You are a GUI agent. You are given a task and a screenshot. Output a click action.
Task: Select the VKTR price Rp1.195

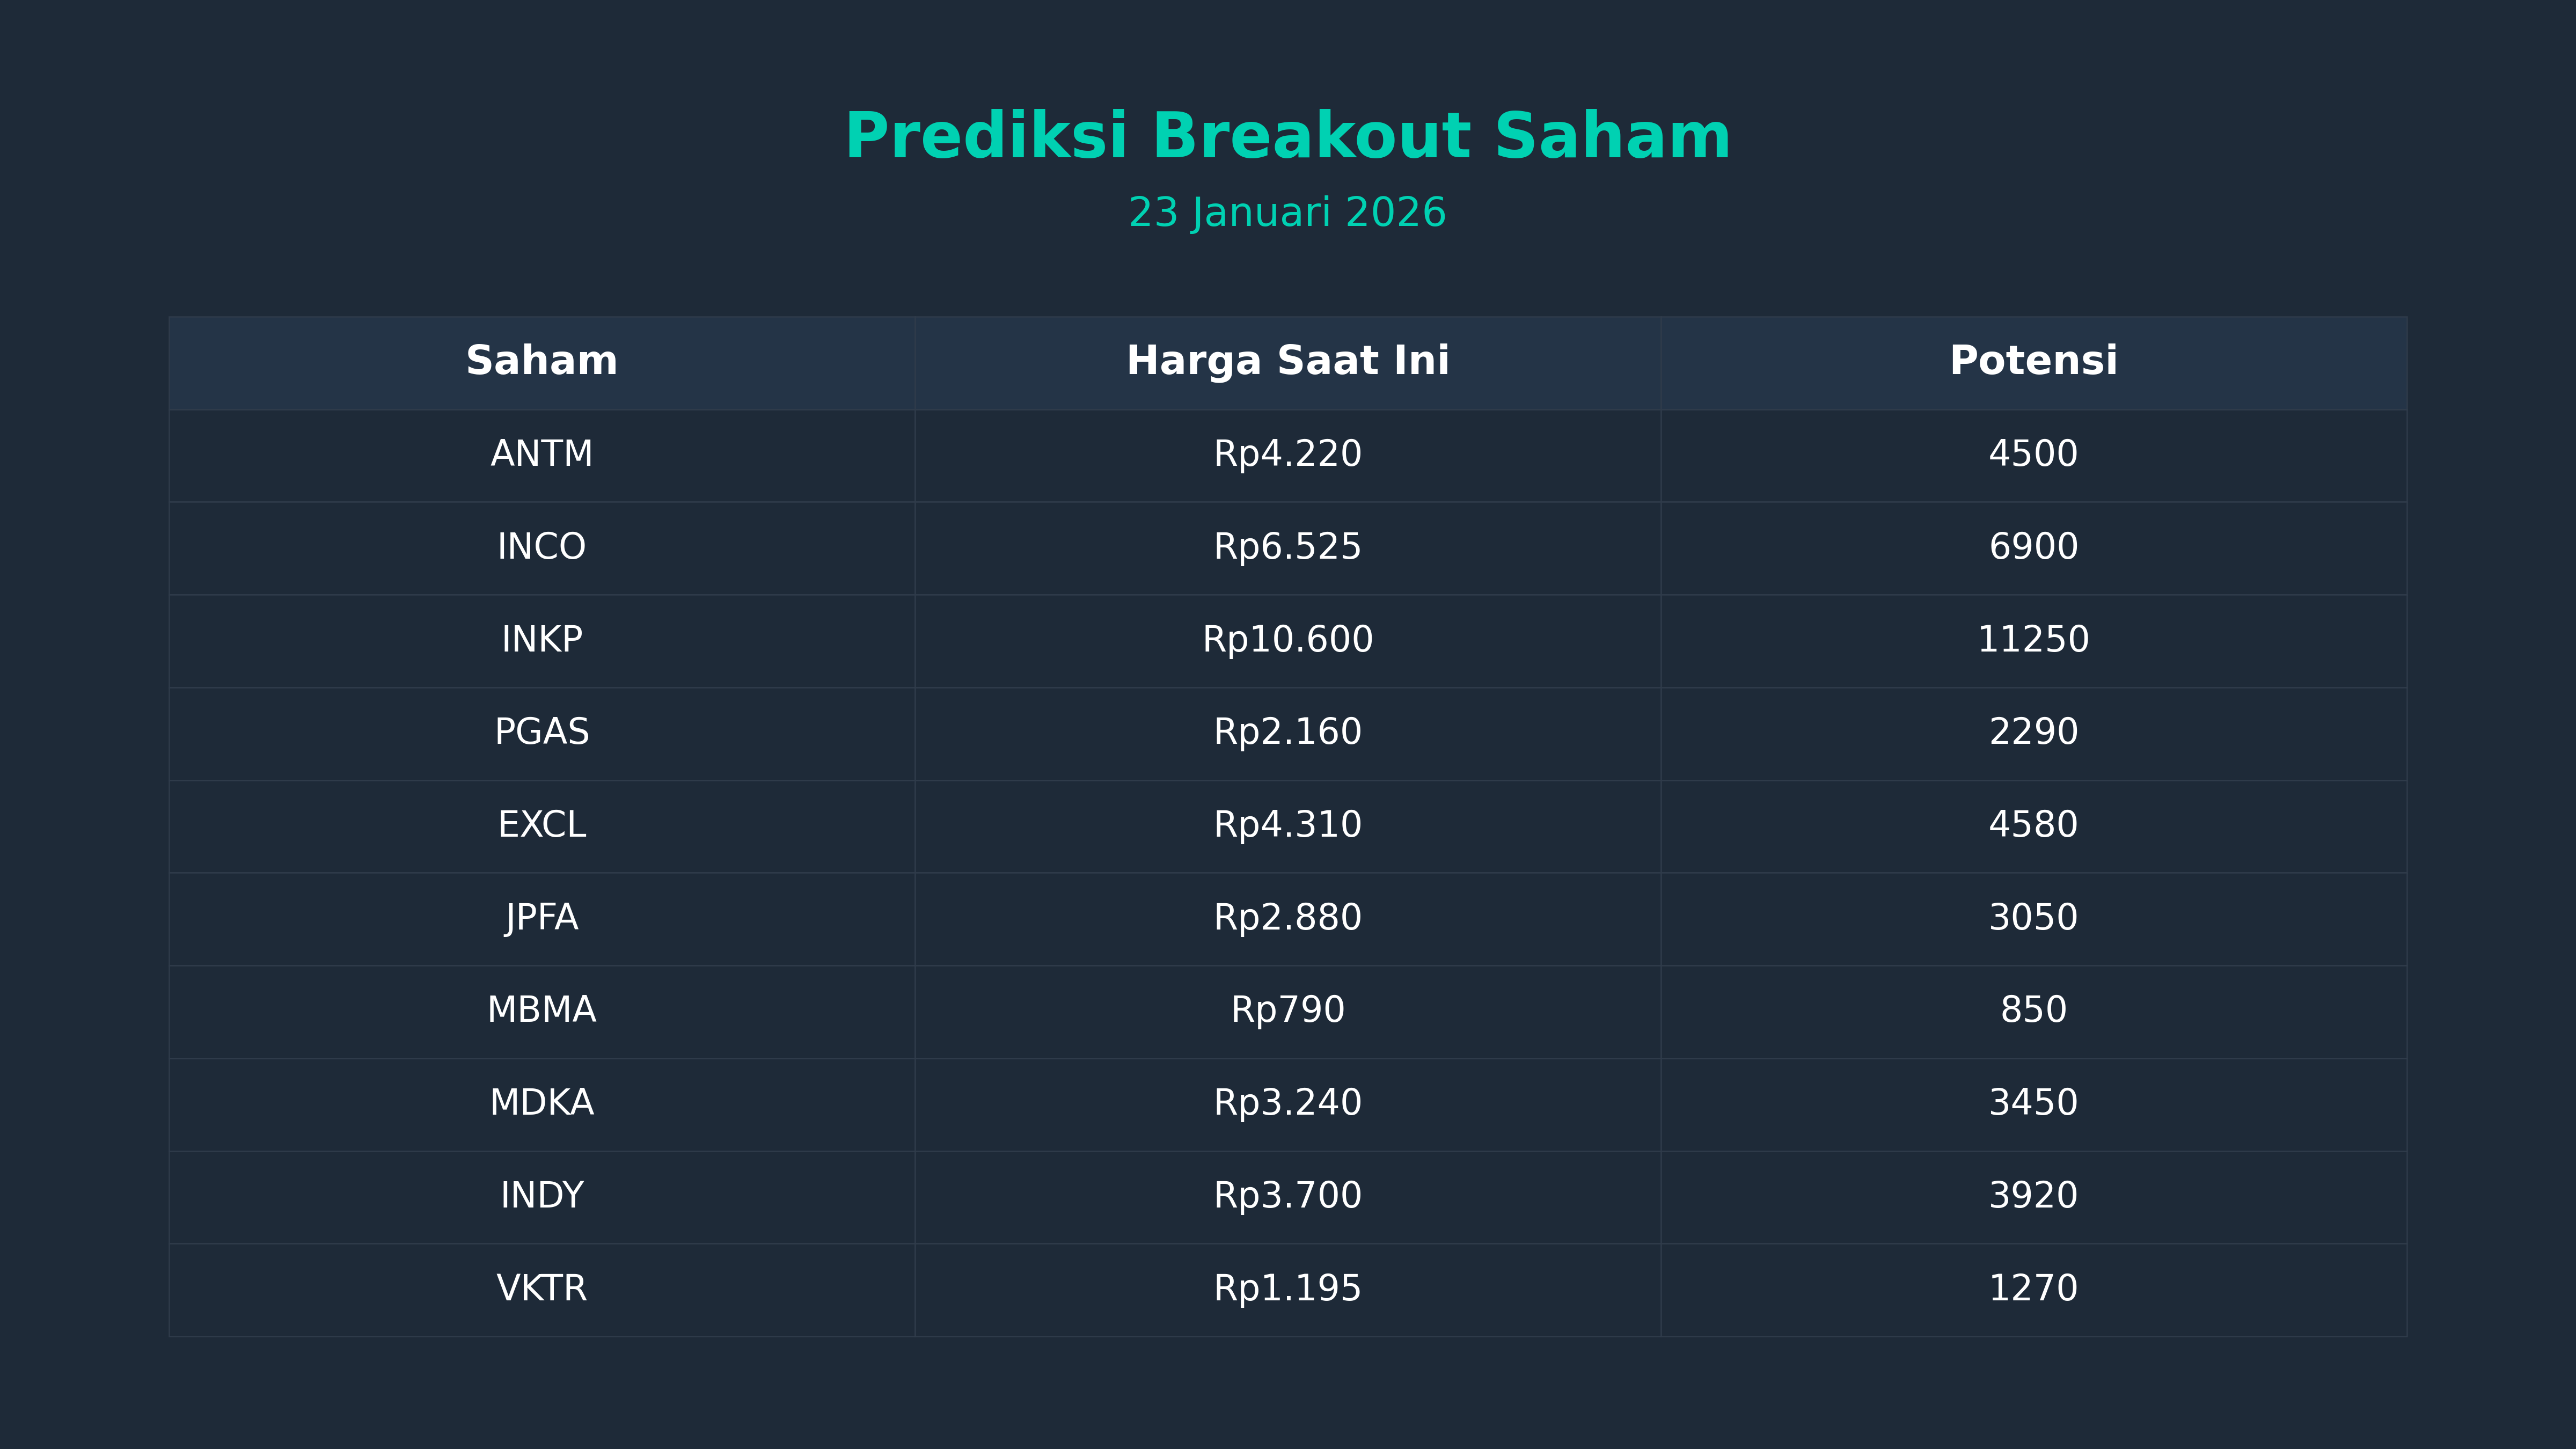(x=1287, y=1289)
